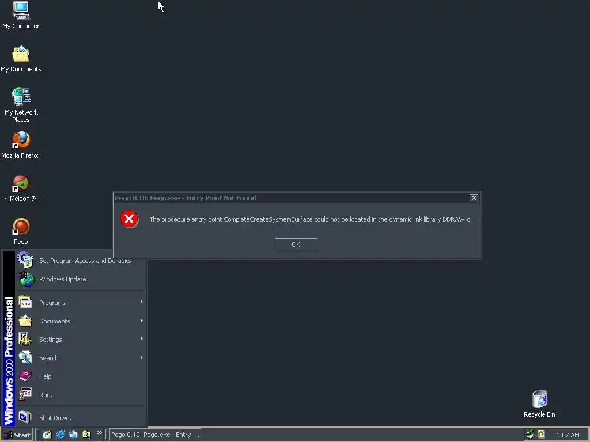Click the 1:07 AM clock
The width and height of the screenshot is (590, 442).
click(568, 435)
